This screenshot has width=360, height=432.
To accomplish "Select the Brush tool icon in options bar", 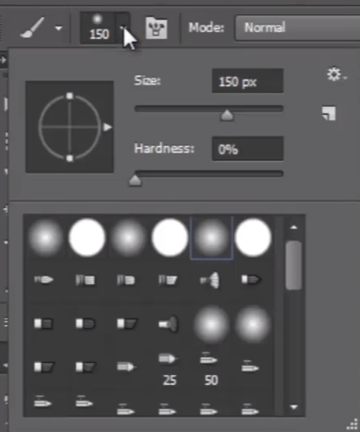I will click(x=32, y=27).
